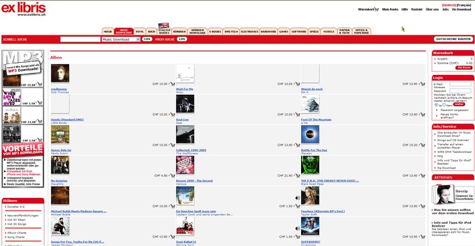Add Soul Live album to cart
The image size is (475, 246).
click(298, 115)
